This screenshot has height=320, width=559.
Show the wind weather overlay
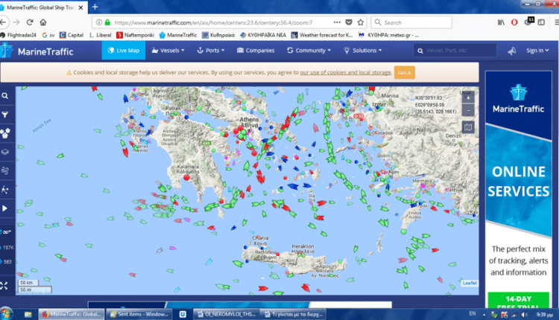pyautogui.click(x=5, y=171)
